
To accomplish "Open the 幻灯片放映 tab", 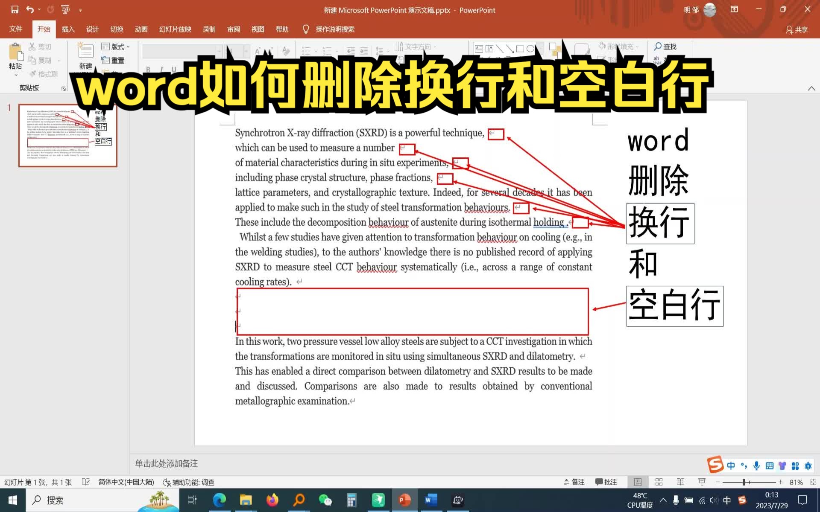I will coord(175,29).
